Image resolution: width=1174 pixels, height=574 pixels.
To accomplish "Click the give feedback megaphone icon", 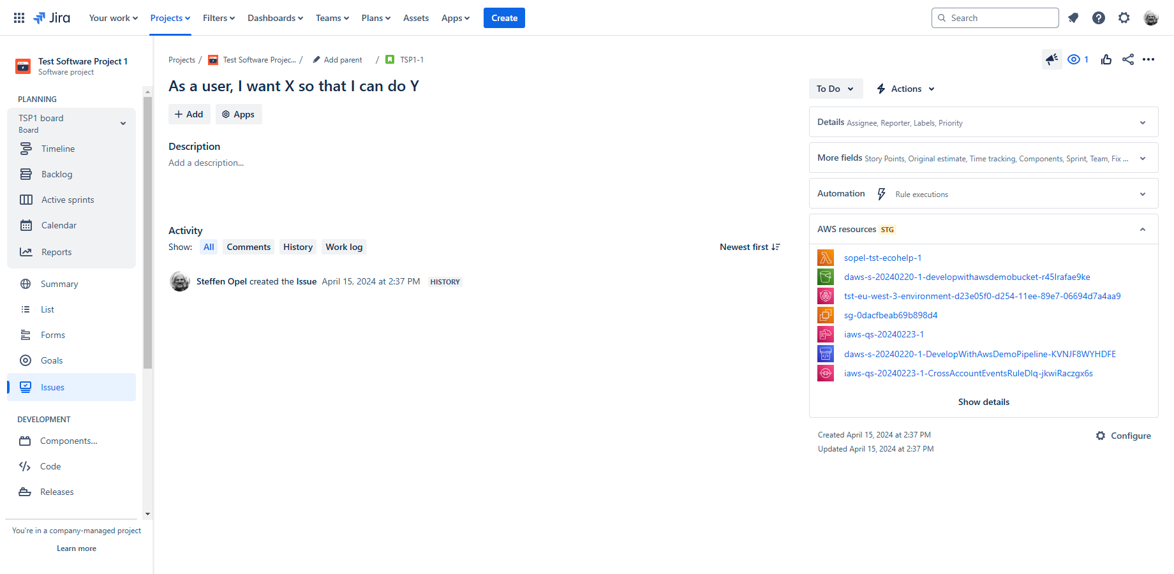I will [x=1052, y=59].
